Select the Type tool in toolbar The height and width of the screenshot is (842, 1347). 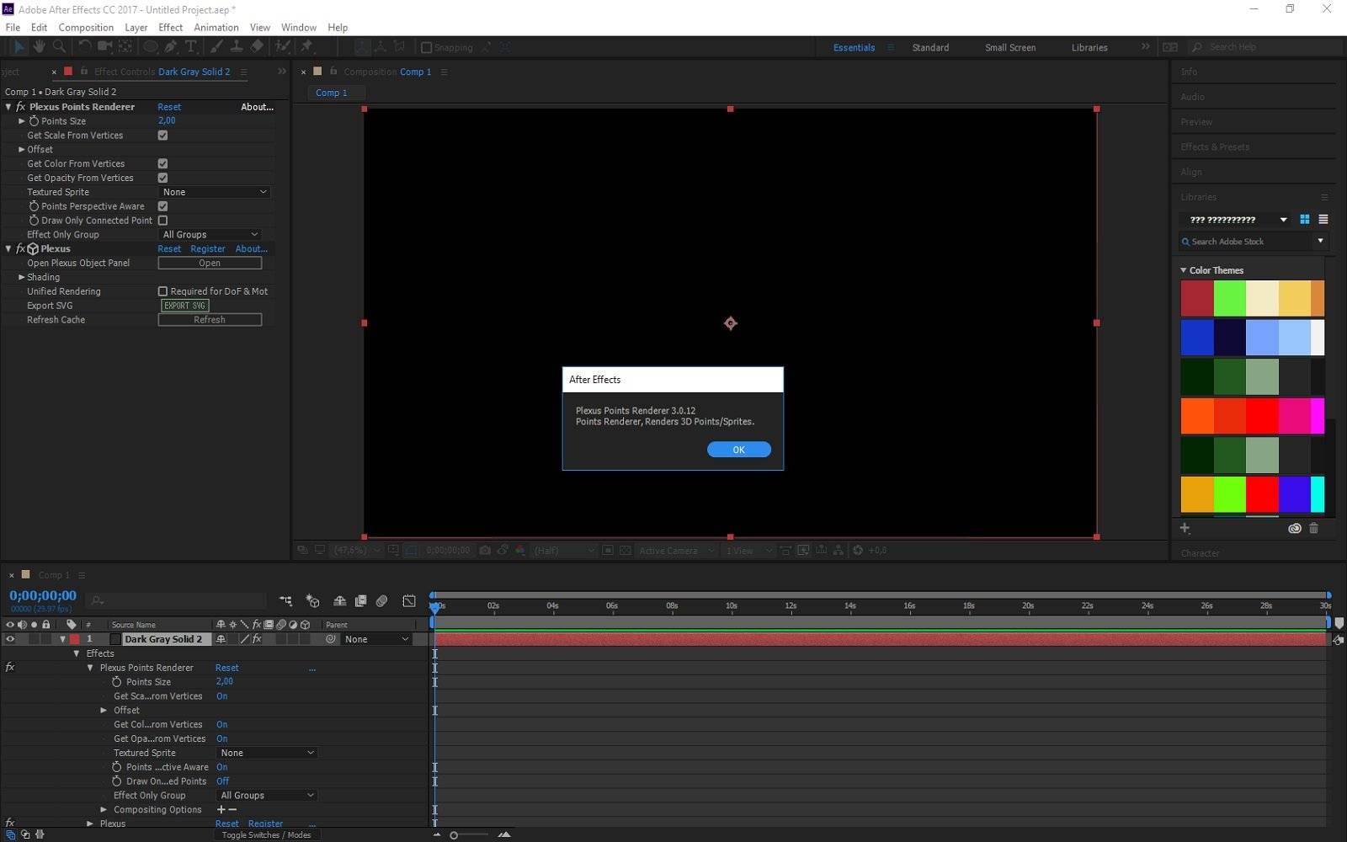point(191,47)
